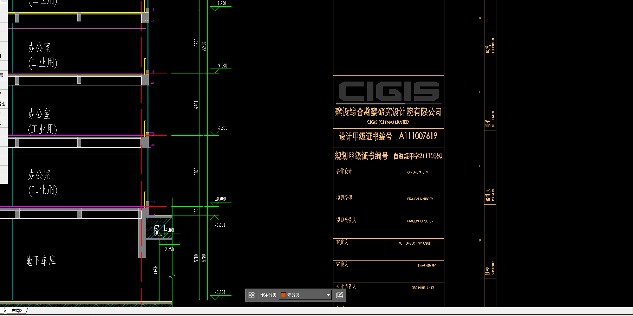This screenshot has width=633, height=316.
Task: Click the AUTHORIZED FOR ISSUE label
Action: (415, 243)
